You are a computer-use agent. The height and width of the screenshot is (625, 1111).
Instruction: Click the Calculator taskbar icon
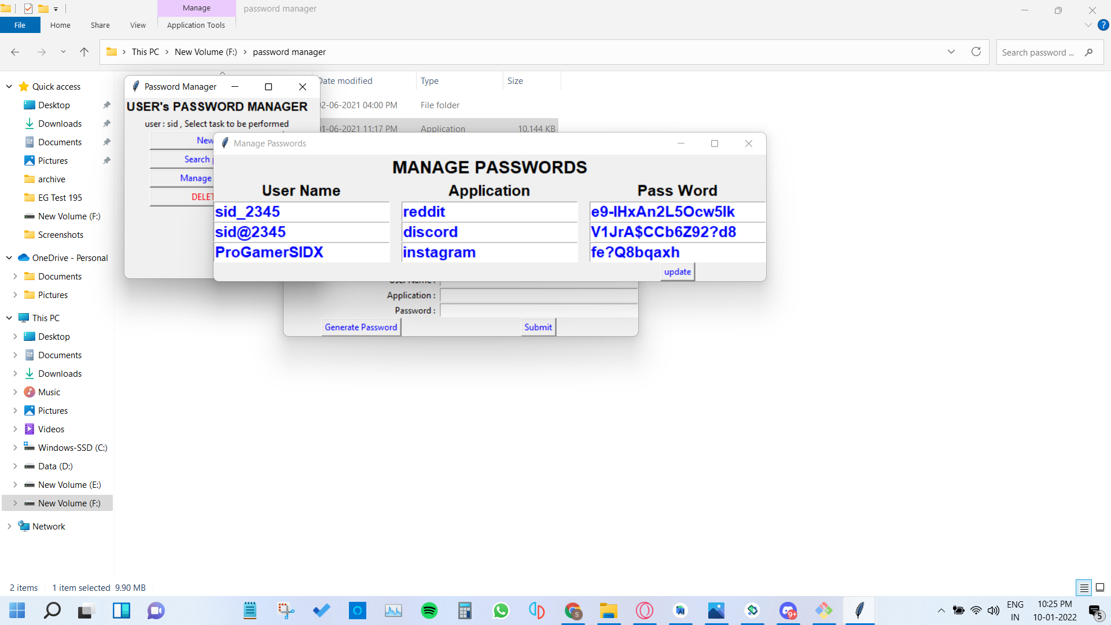click(x=465, y=611)
